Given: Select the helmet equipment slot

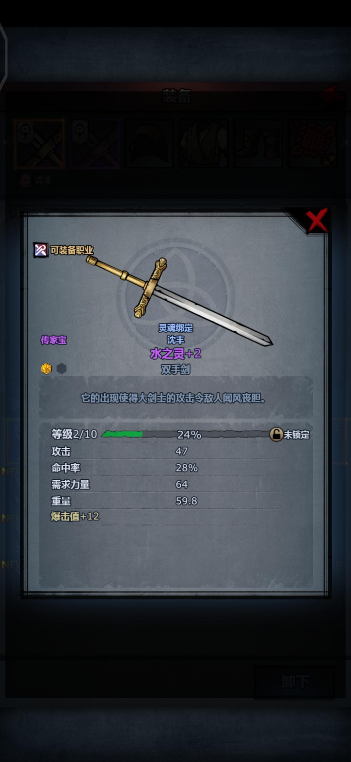Looking at the screenshot, I should (x=149, y=144).
